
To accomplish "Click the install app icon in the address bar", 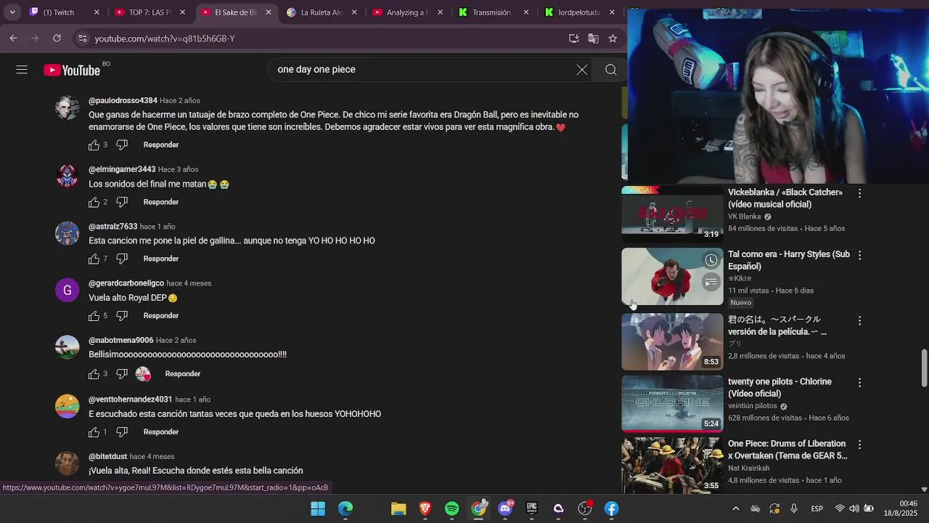I will click(x=574, y=38).
